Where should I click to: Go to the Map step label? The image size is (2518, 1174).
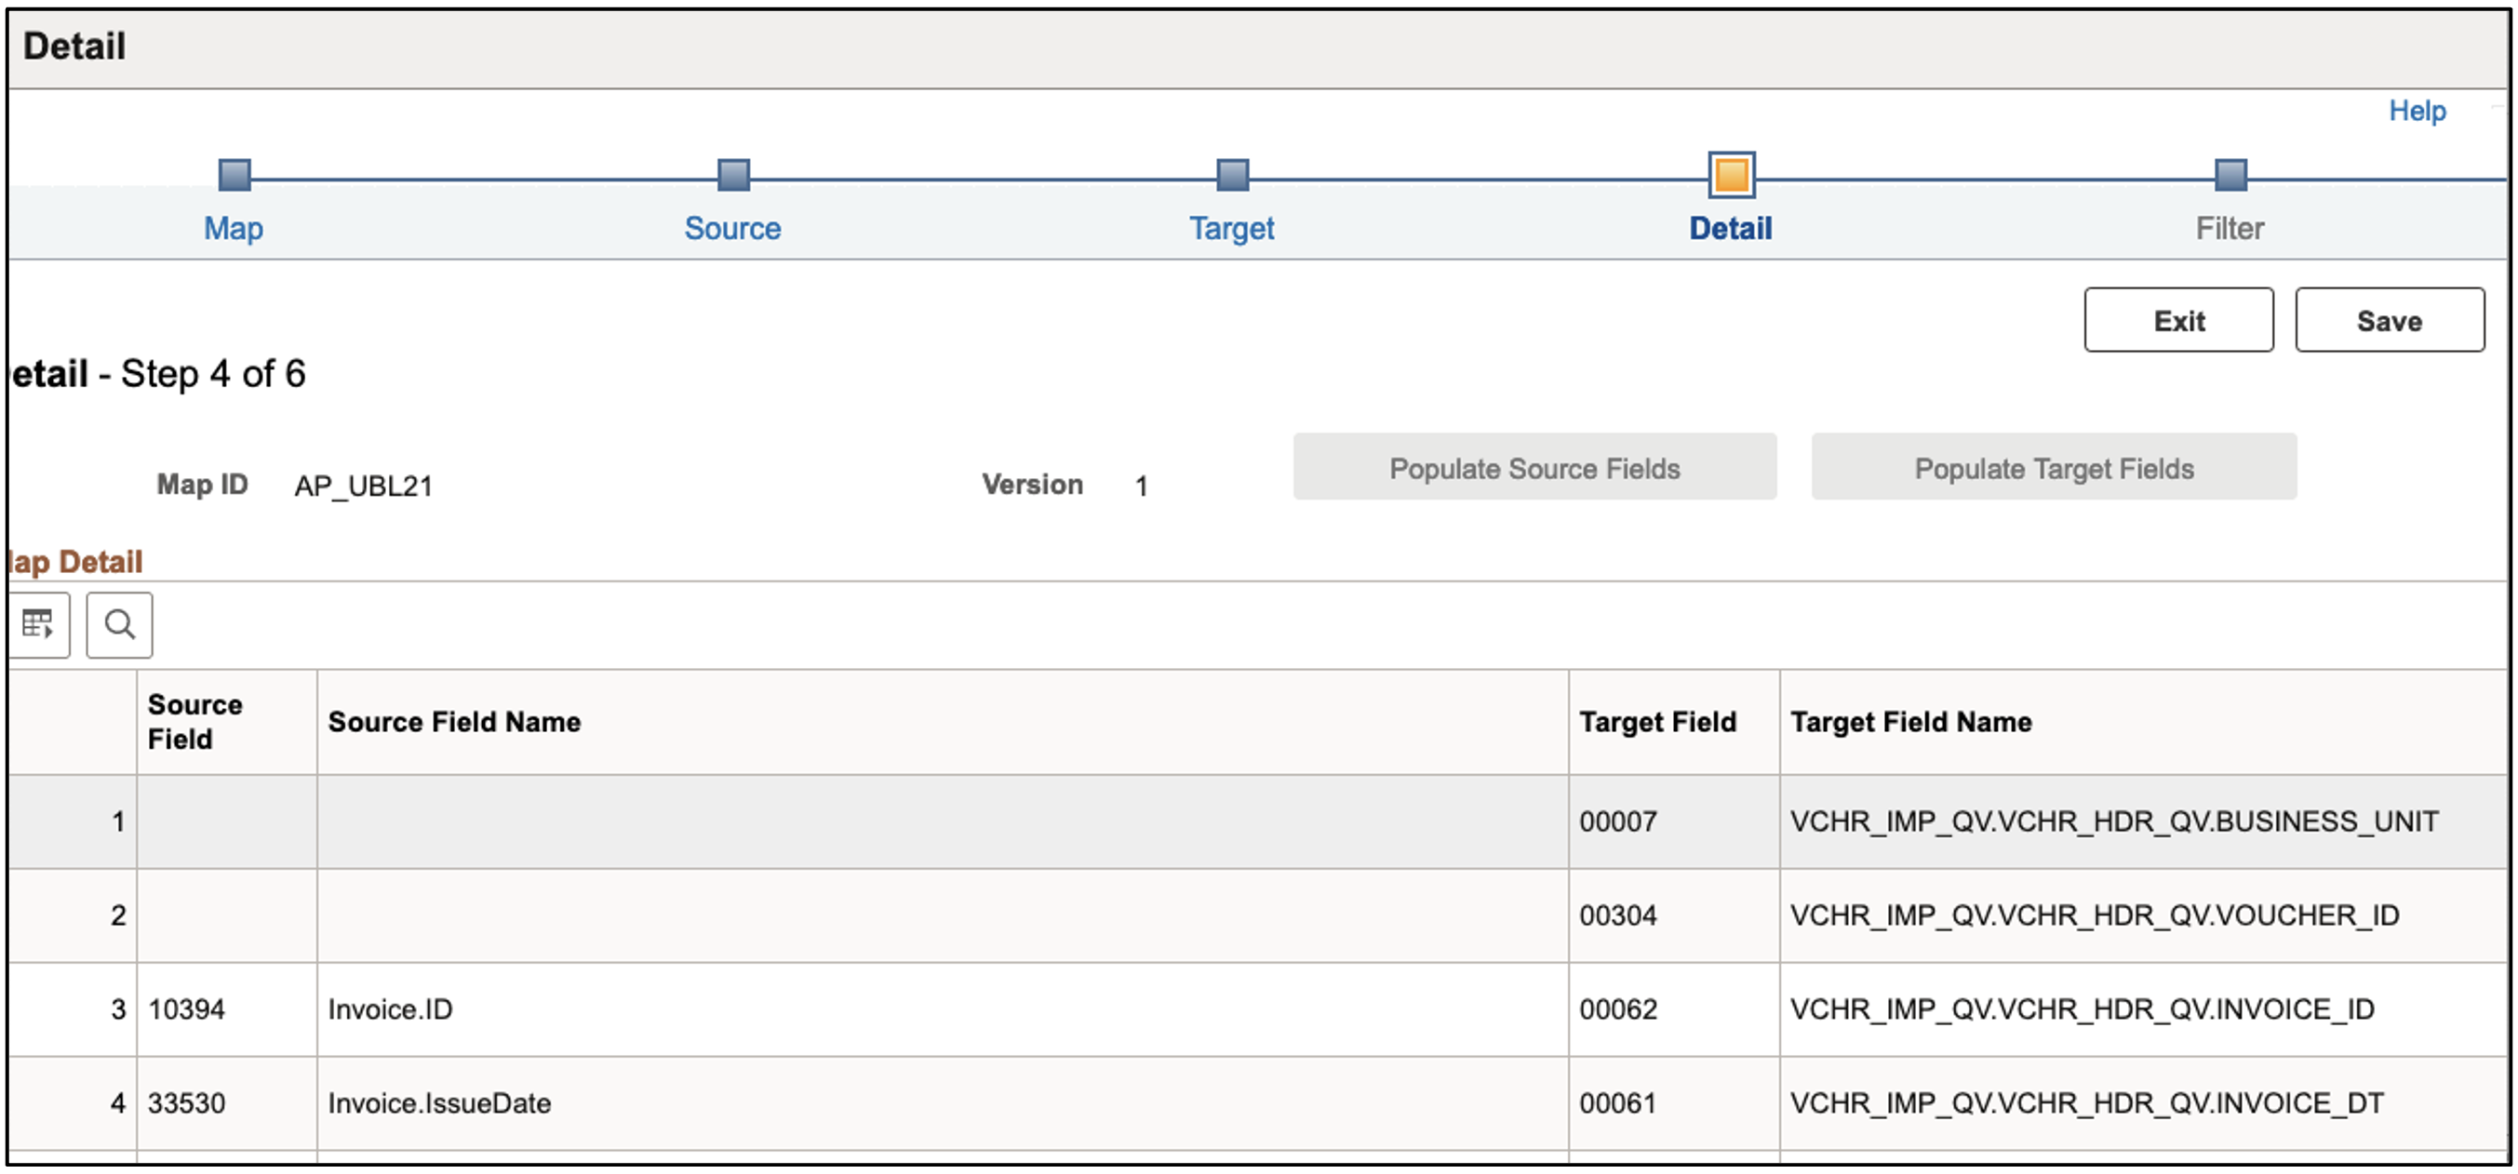click(x=234, y=229)
